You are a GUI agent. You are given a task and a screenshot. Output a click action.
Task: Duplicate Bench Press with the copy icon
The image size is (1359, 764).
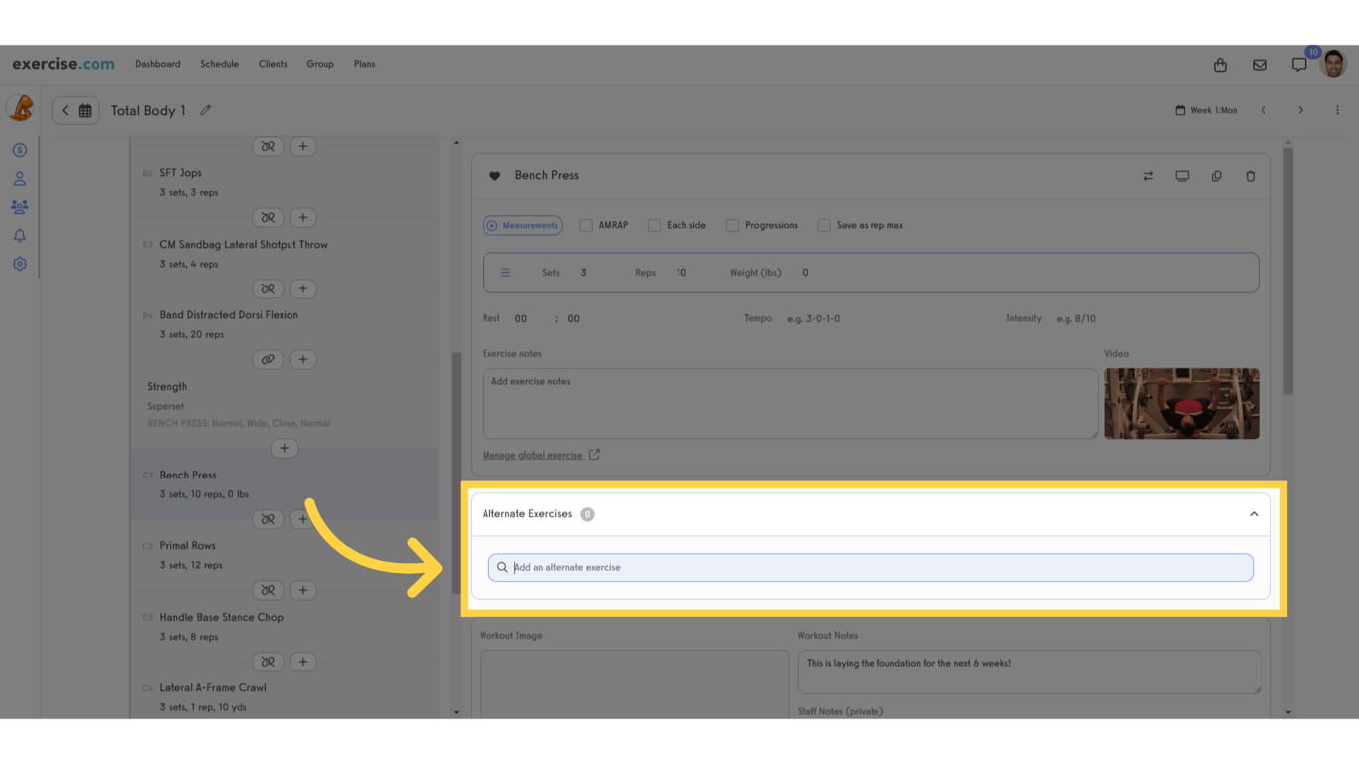click(x=1216, y=176)
